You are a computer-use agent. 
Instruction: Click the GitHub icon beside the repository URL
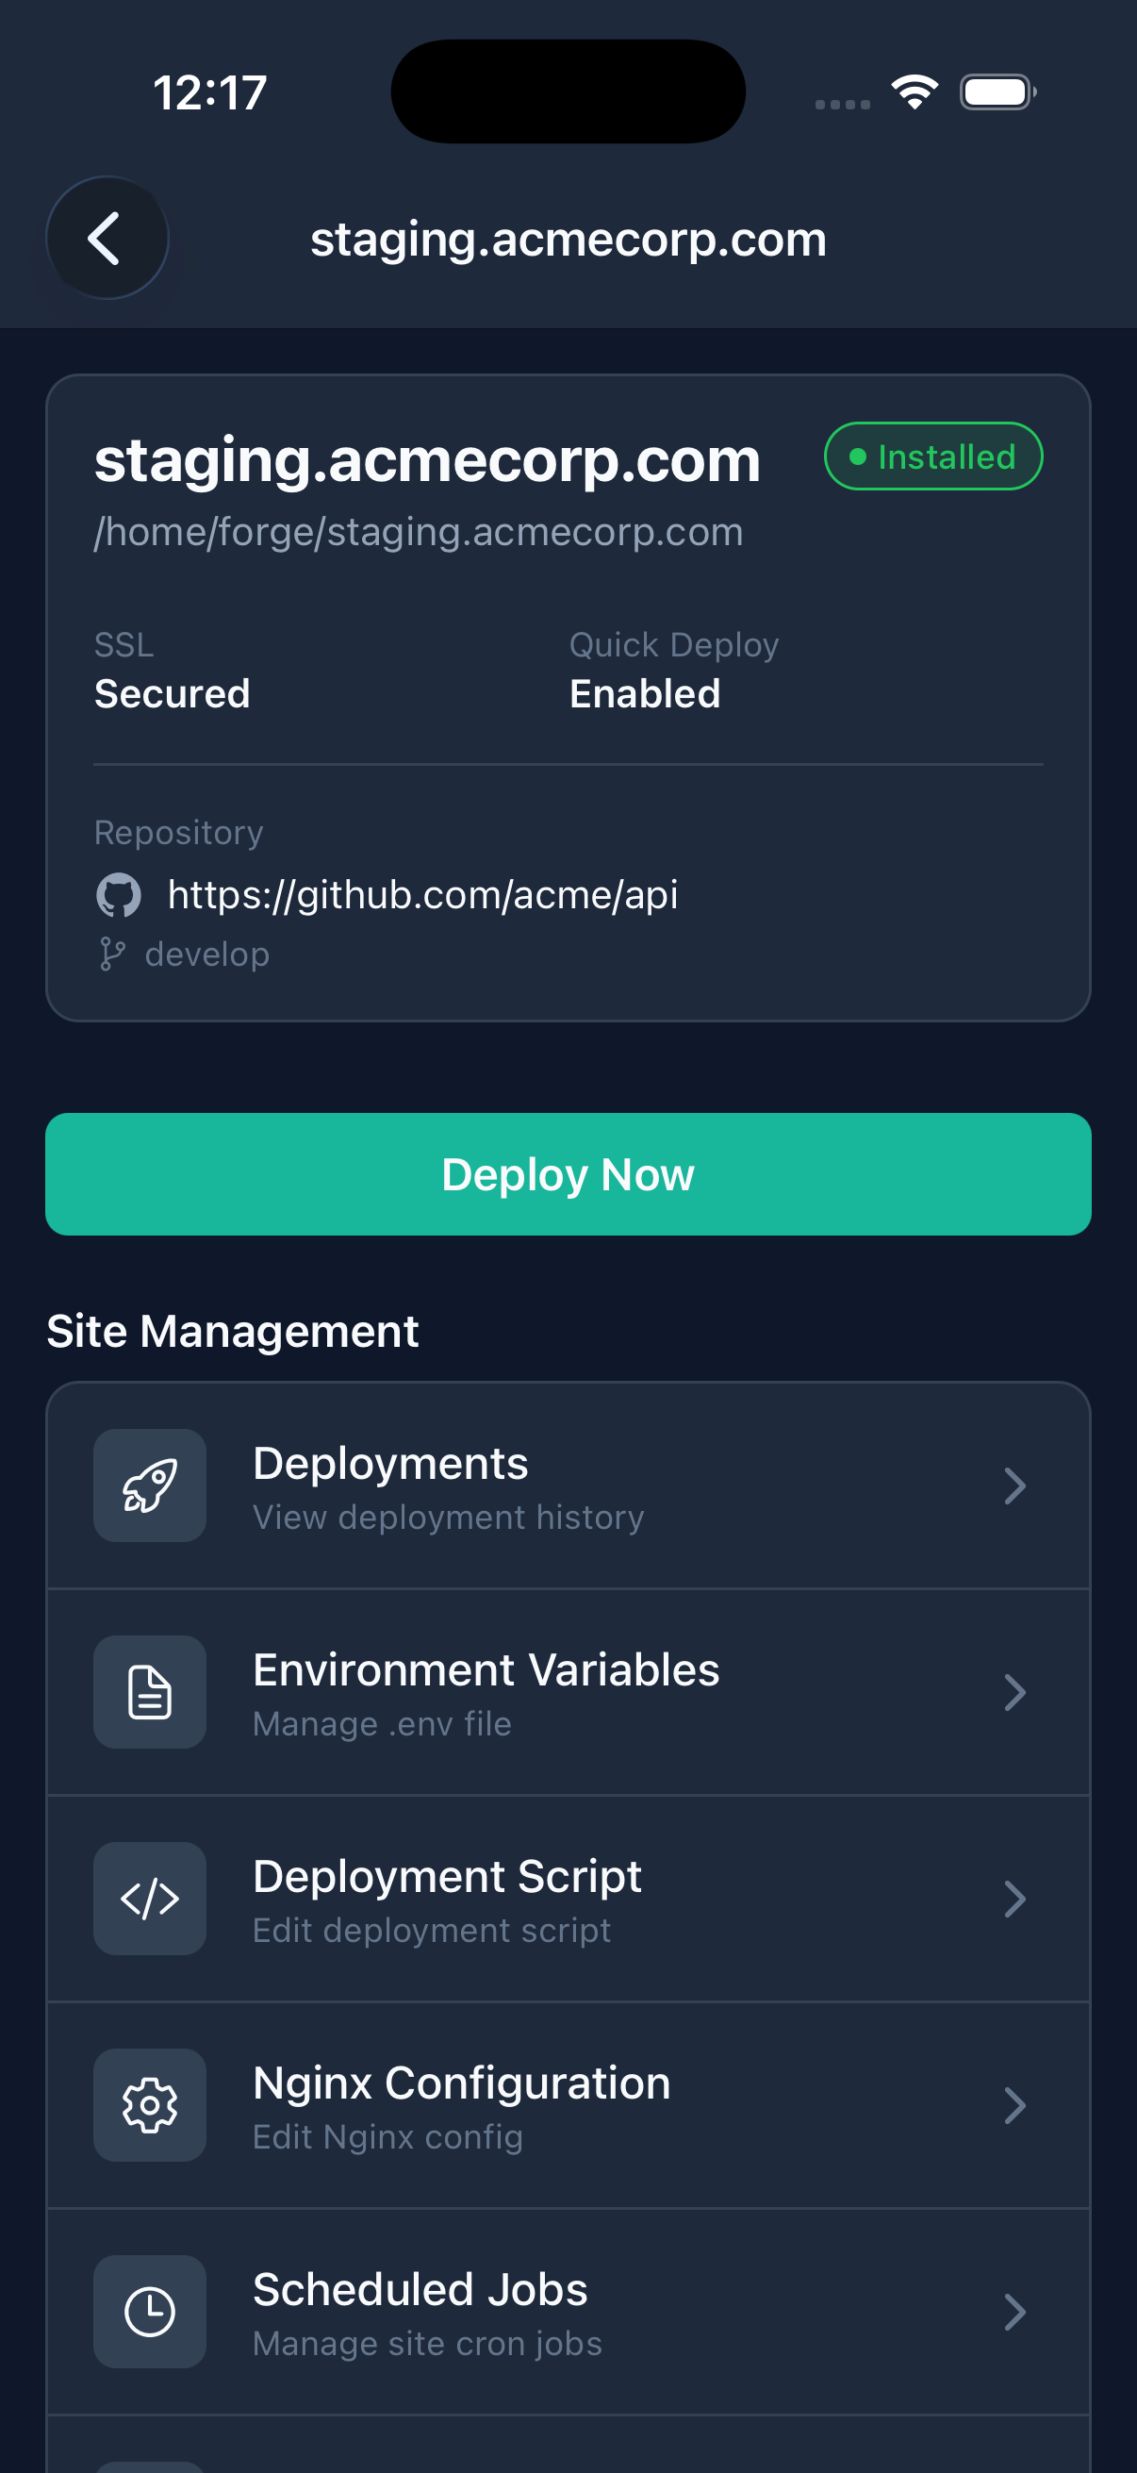[x=119, y=895]
